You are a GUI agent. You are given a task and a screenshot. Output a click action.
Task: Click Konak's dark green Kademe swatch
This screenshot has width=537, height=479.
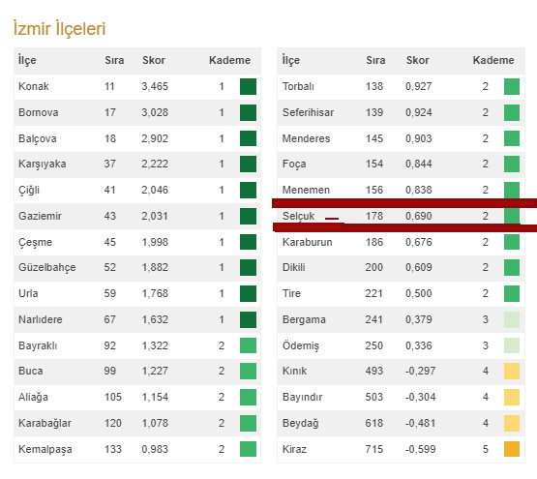pyautogui.click(x=248, y=86)
